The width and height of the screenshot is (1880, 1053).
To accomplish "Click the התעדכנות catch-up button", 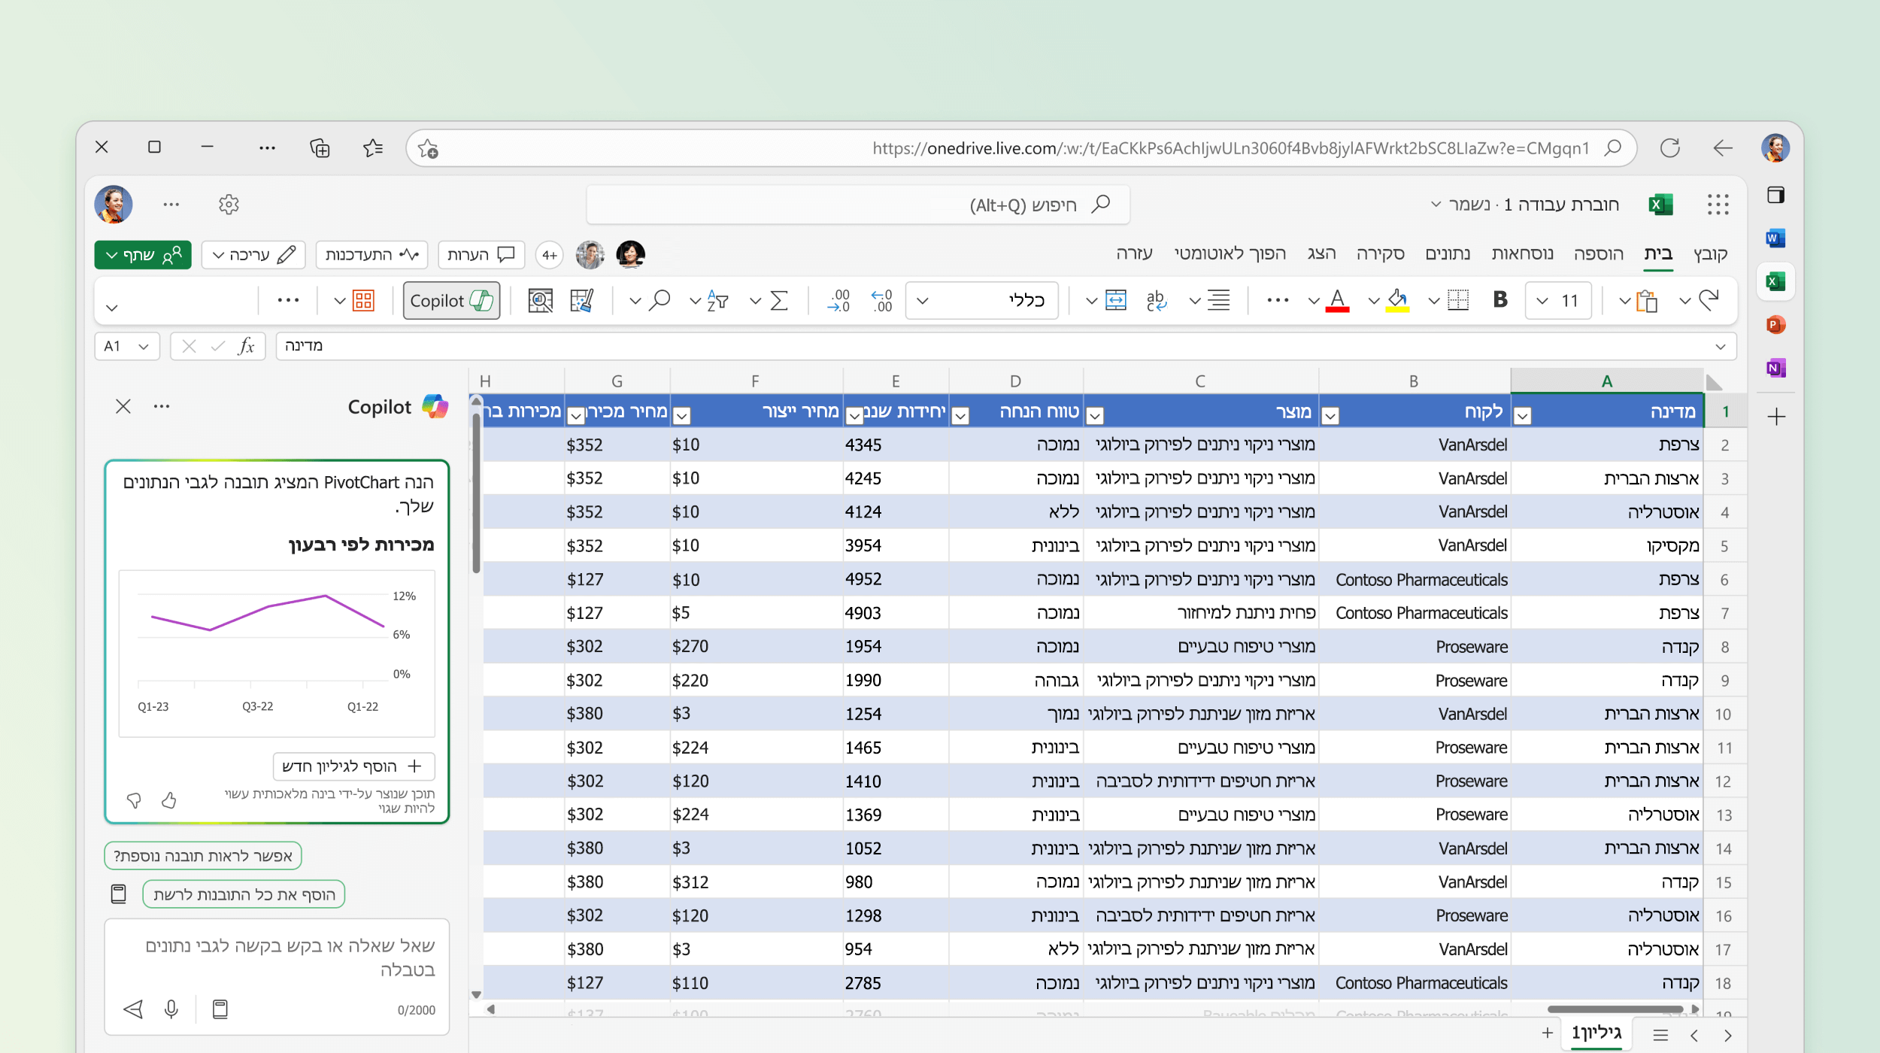I will click(371, 255).
